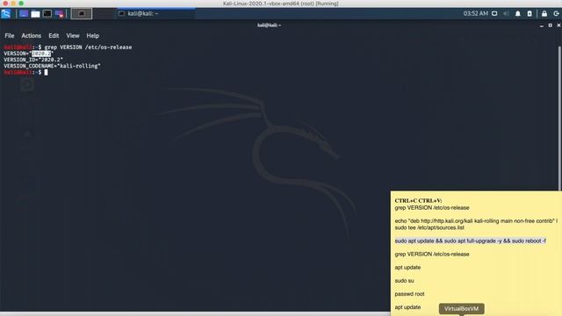Image resolution: width=562 pixels, height=316 pixels.
Task: Maximize the kali@kali terminal window
Action: pyautogui.click(x=551, y=25)
